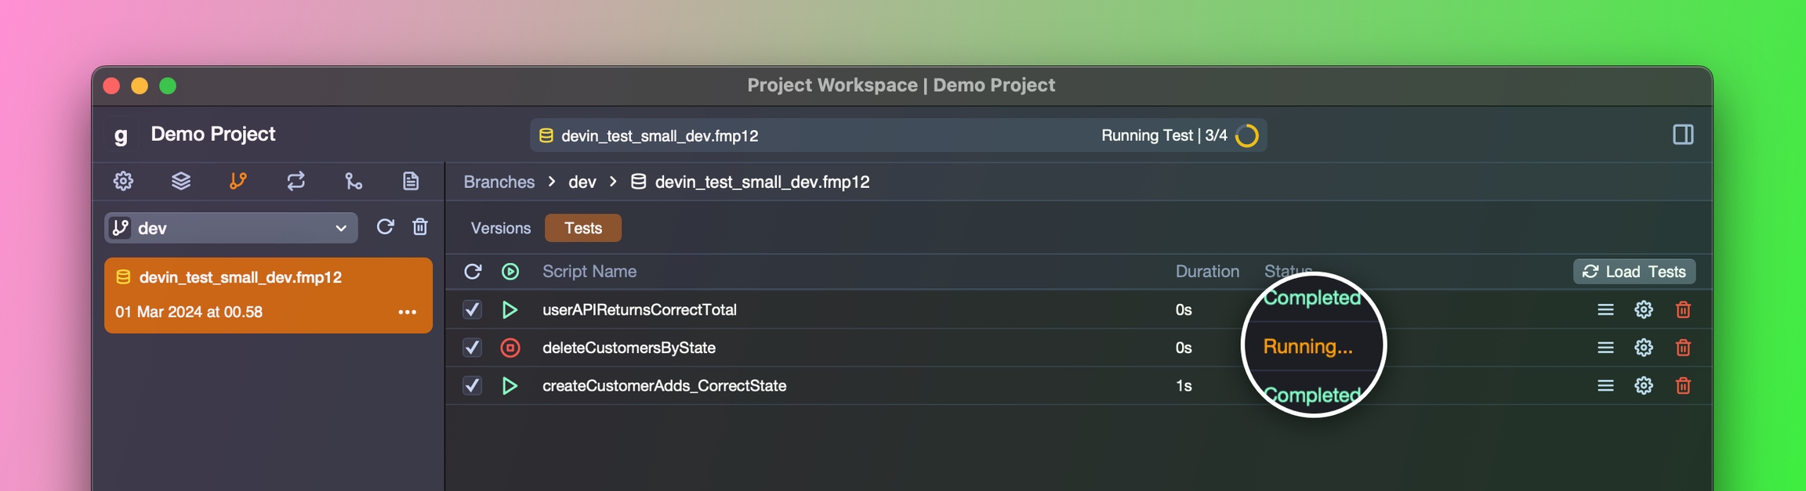Image resolution: width=1806 pixels, height=491 pixels.
Task: Click the Load Tests button
Action: (x=1634, y=272)
